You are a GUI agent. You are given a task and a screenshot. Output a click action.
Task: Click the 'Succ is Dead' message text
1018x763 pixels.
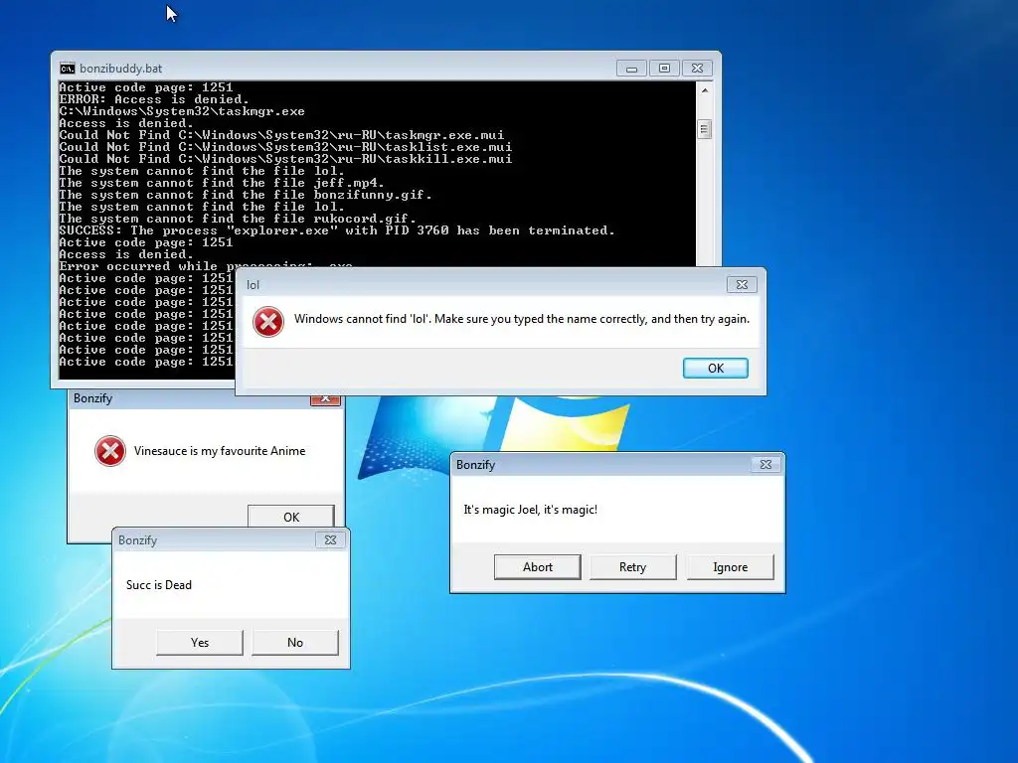pyautogui.click(x=159, y=585)
